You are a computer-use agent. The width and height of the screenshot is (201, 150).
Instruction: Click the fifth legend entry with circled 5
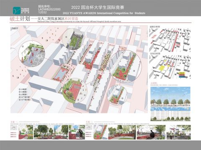[25, 100]
